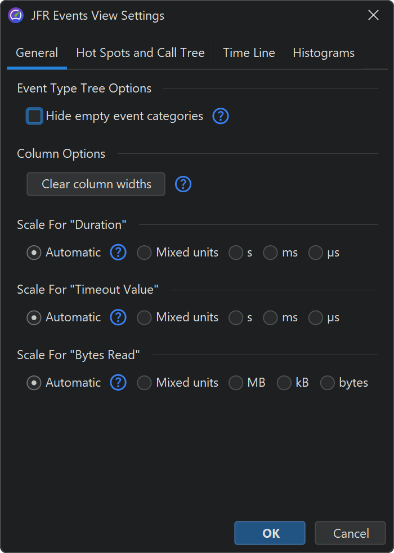This screenshot has width=394, height=553.
Task: Open help icon in Timeout Value scale row
Action: (118, 317)
